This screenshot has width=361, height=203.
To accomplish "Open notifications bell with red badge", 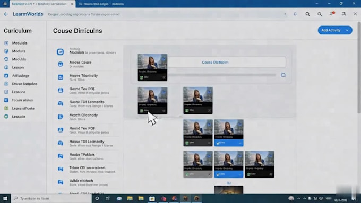I will pyautogui.click(x=332, y=14).
